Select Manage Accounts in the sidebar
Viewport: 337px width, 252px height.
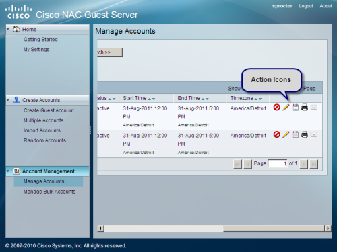(49, 181)
